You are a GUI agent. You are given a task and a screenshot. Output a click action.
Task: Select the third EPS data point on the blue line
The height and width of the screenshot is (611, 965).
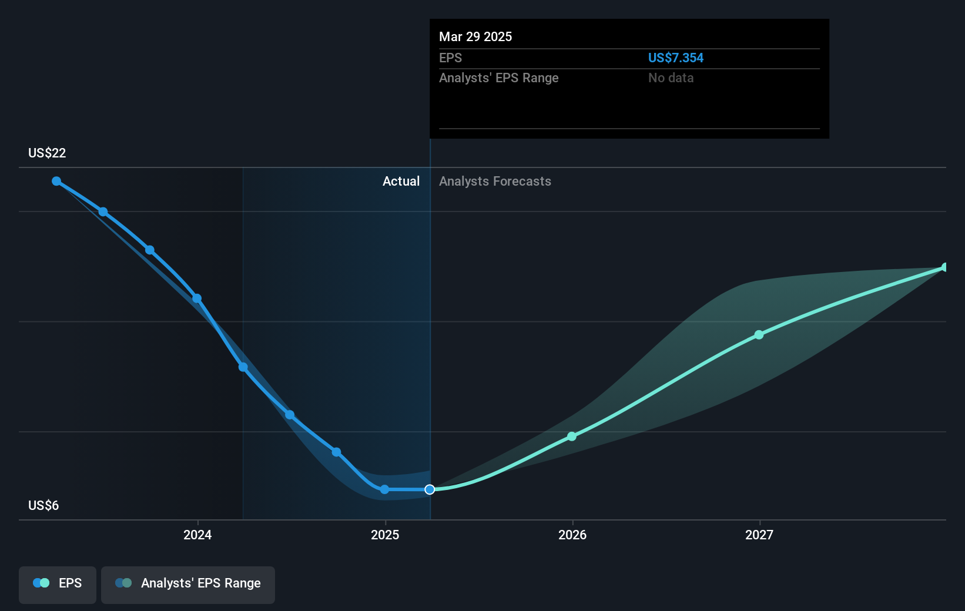pyautogui.click(x=150, y=250)
